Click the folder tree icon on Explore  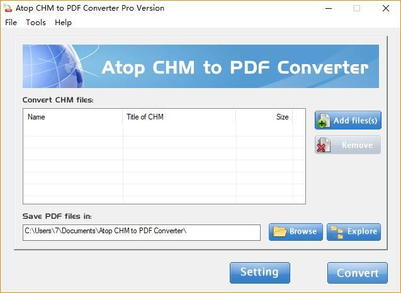coord(337,232)
